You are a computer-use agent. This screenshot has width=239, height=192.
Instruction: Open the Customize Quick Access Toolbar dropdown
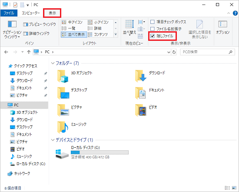[x=27, y=5]
